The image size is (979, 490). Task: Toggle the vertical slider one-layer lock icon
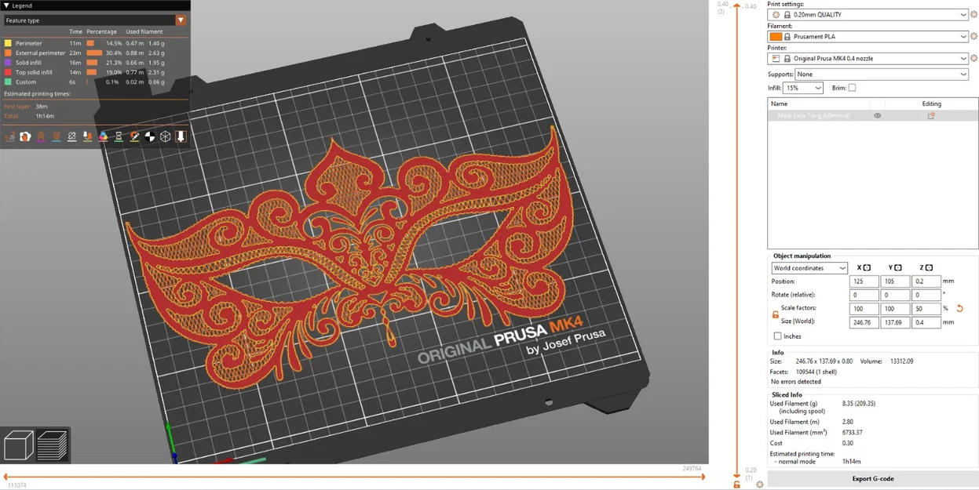tap(736, 485)
